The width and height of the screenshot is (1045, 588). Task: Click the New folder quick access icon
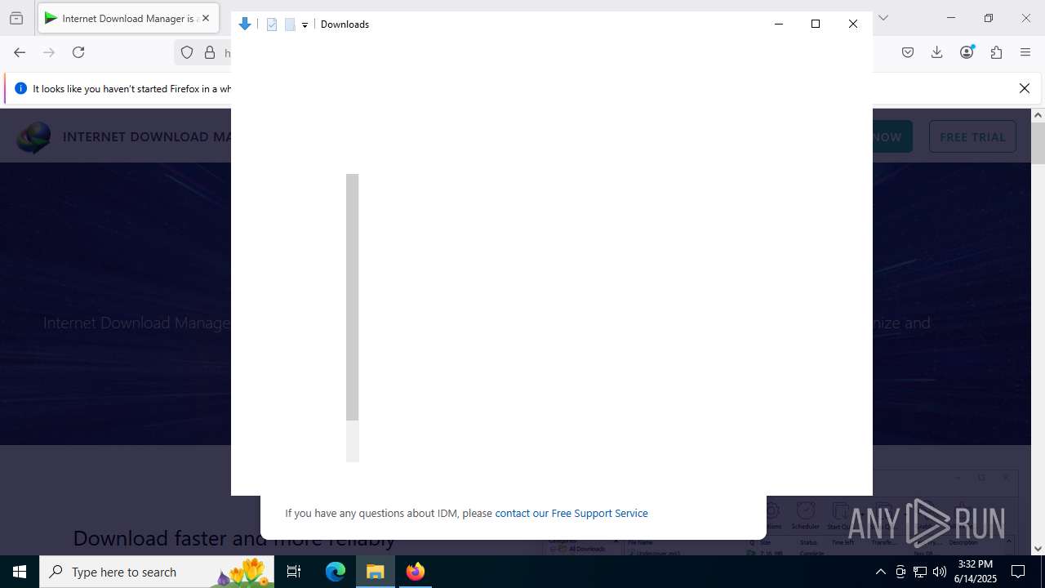pyautogui.click(x=290, y=24)
